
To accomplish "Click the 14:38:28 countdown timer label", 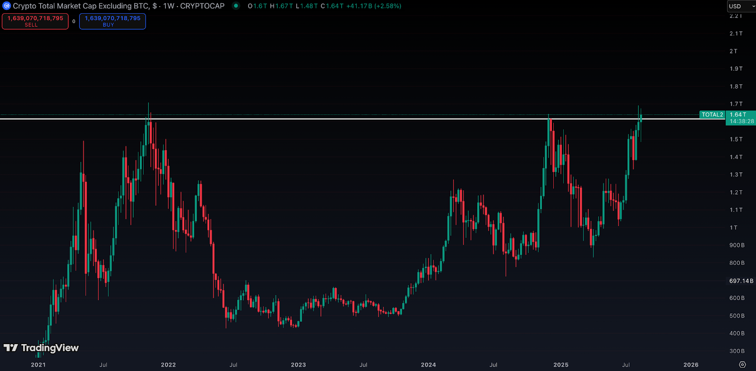I will click(742, 121).
